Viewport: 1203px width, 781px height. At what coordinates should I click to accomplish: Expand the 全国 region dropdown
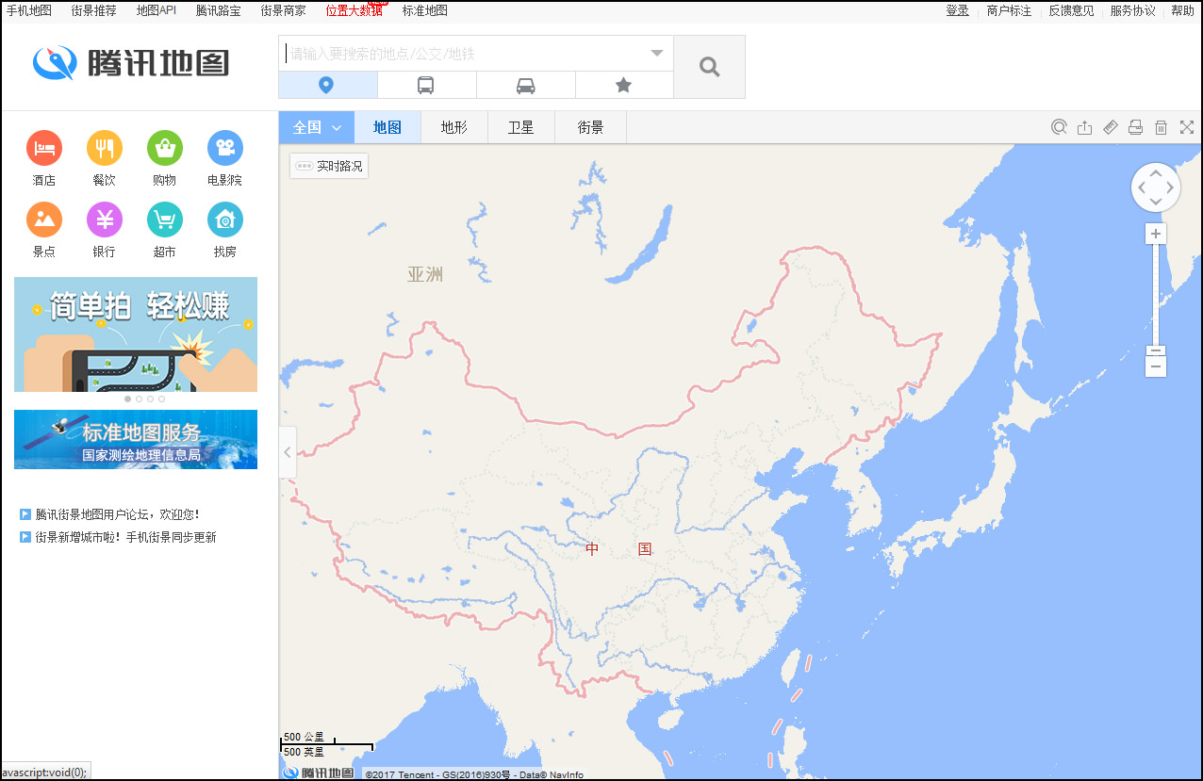317,127
